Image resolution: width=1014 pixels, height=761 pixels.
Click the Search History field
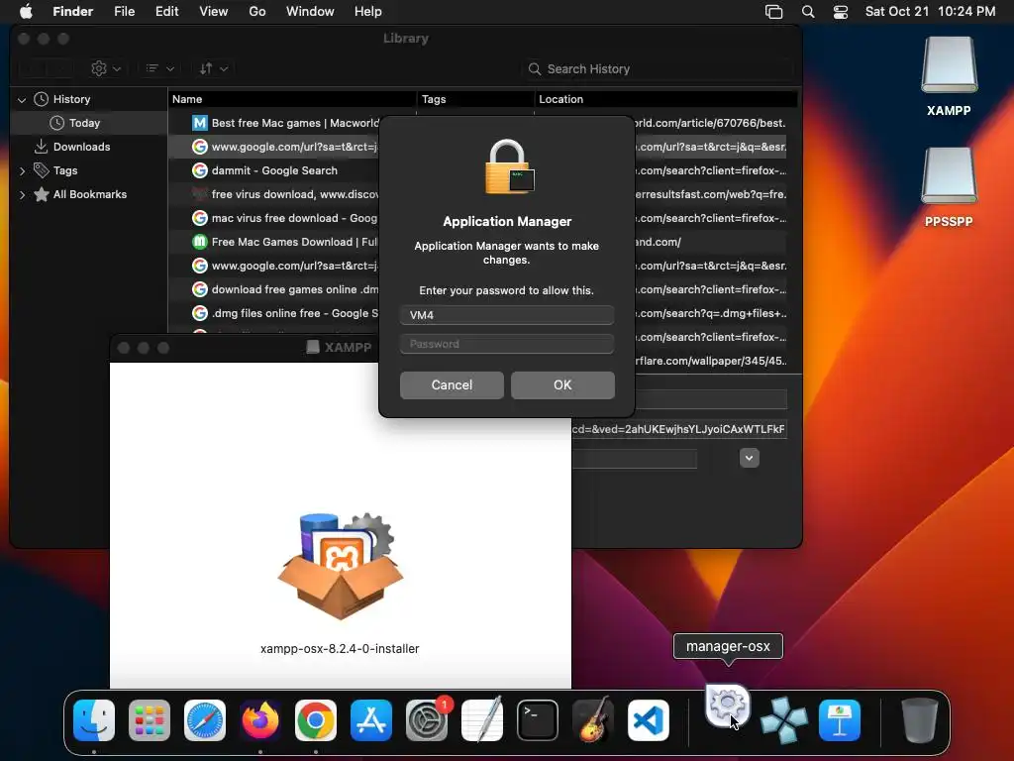pos(658,68)
